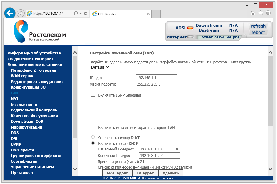277x184 pixels.
Task: Open 'Группировка интерфейсов' menu item
Action: (x=37, y=156)
